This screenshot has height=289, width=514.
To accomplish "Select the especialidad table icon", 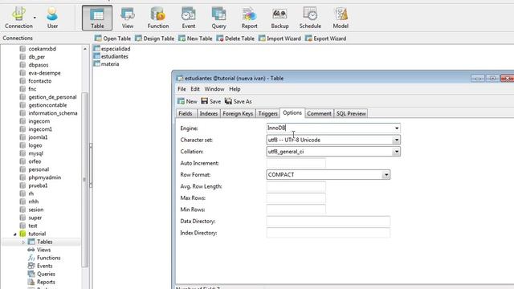I will [96, 48].
